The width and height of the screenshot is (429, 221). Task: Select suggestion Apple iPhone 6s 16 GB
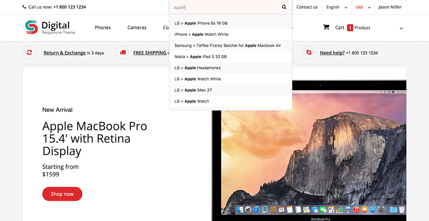click(x=201, y=23)
